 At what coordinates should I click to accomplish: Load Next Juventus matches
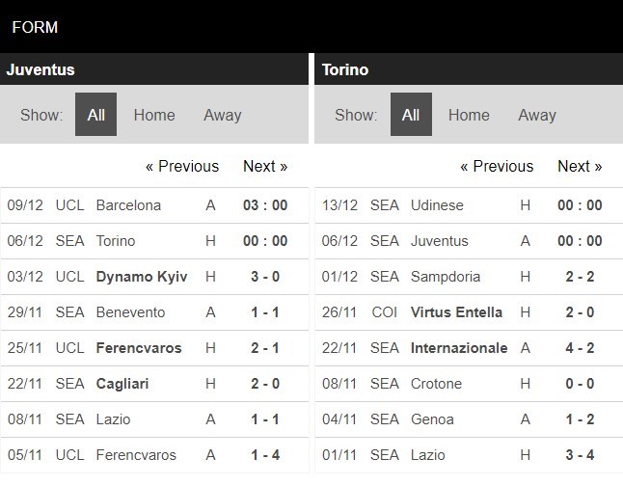265,166
